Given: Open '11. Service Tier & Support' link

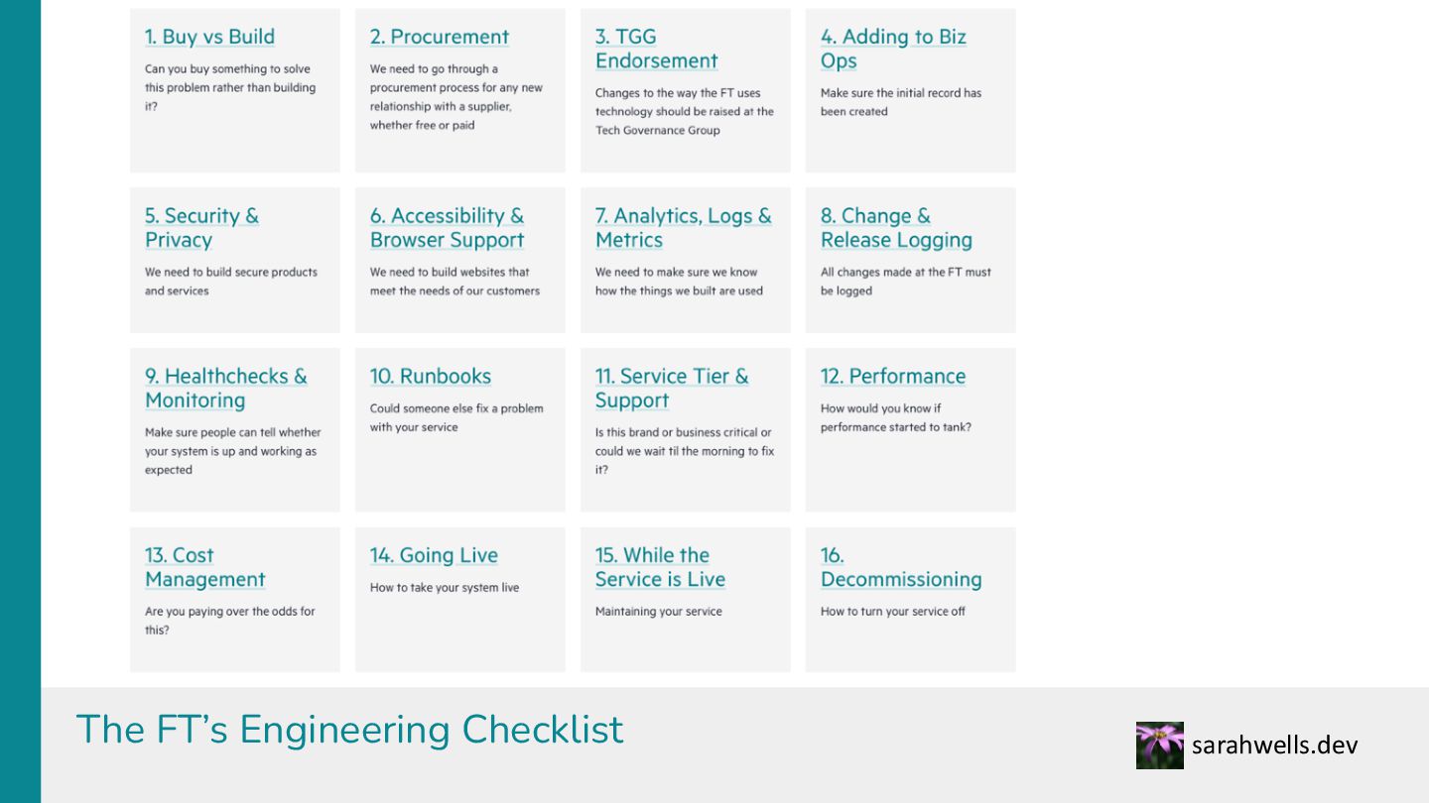Looking at the screenshot, I should point(672,388).
